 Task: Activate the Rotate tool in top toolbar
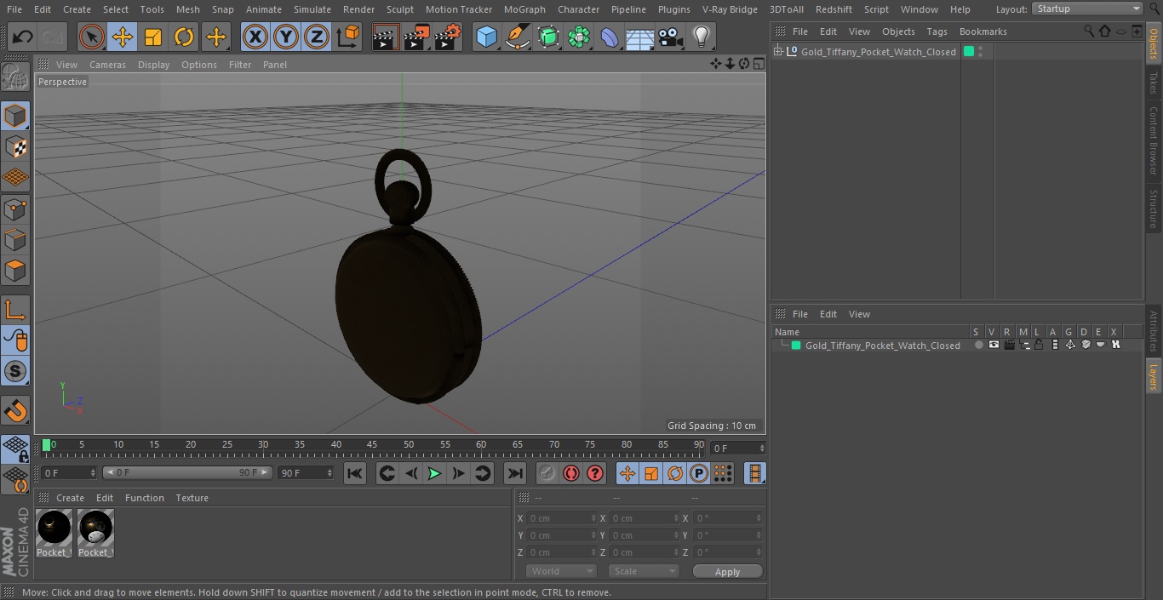(x=184, y=37)
